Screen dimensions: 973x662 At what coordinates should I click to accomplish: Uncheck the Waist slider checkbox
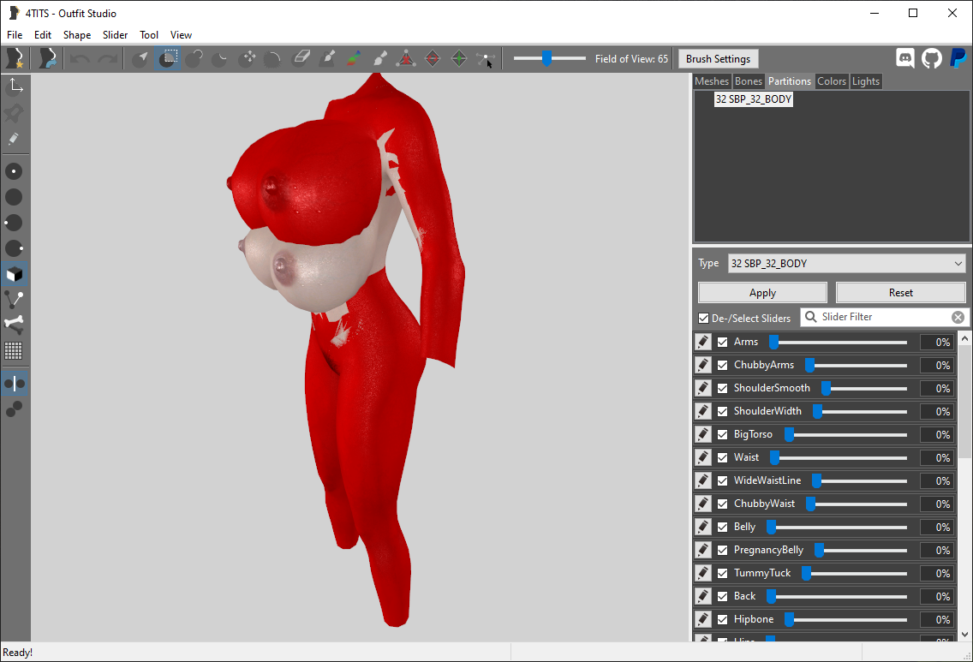pyautogui.click(x=722, y=457)
